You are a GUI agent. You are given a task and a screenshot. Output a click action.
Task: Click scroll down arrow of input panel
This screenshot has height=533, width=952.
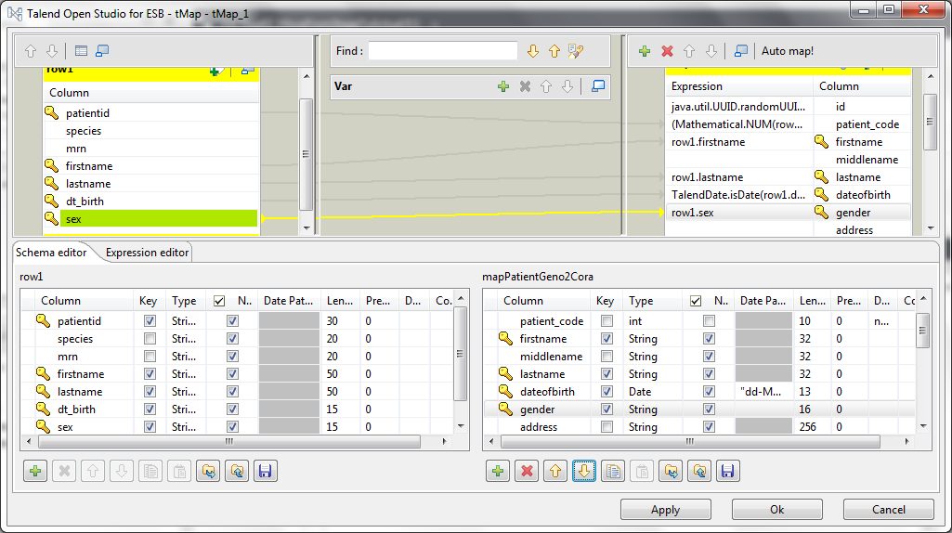coord(306,228)
